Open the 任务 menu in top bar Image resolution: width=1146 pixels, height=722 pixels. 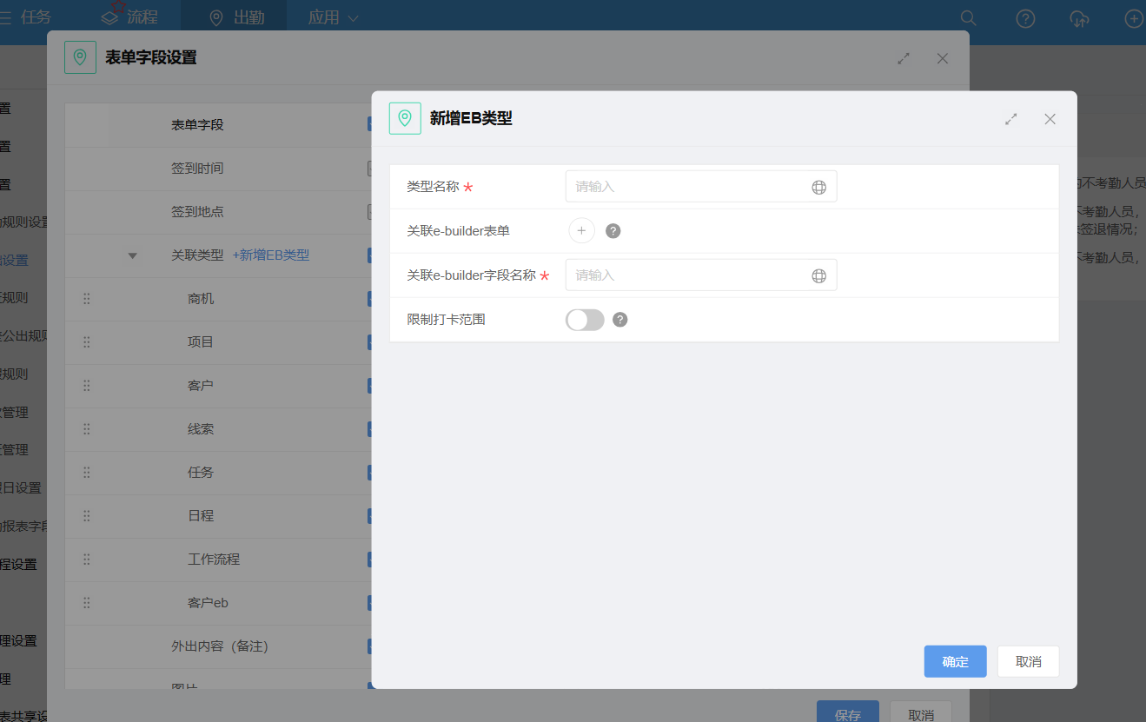point(26,17)
